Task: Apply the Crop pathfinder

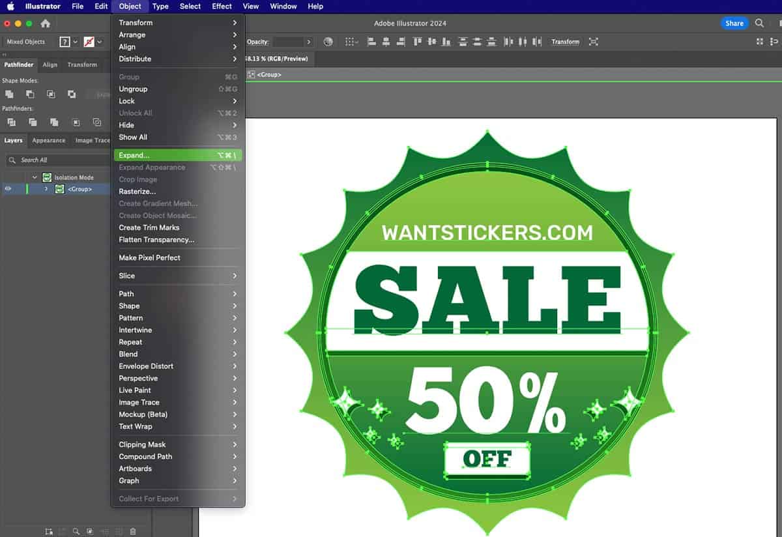Action: [76, 123]
